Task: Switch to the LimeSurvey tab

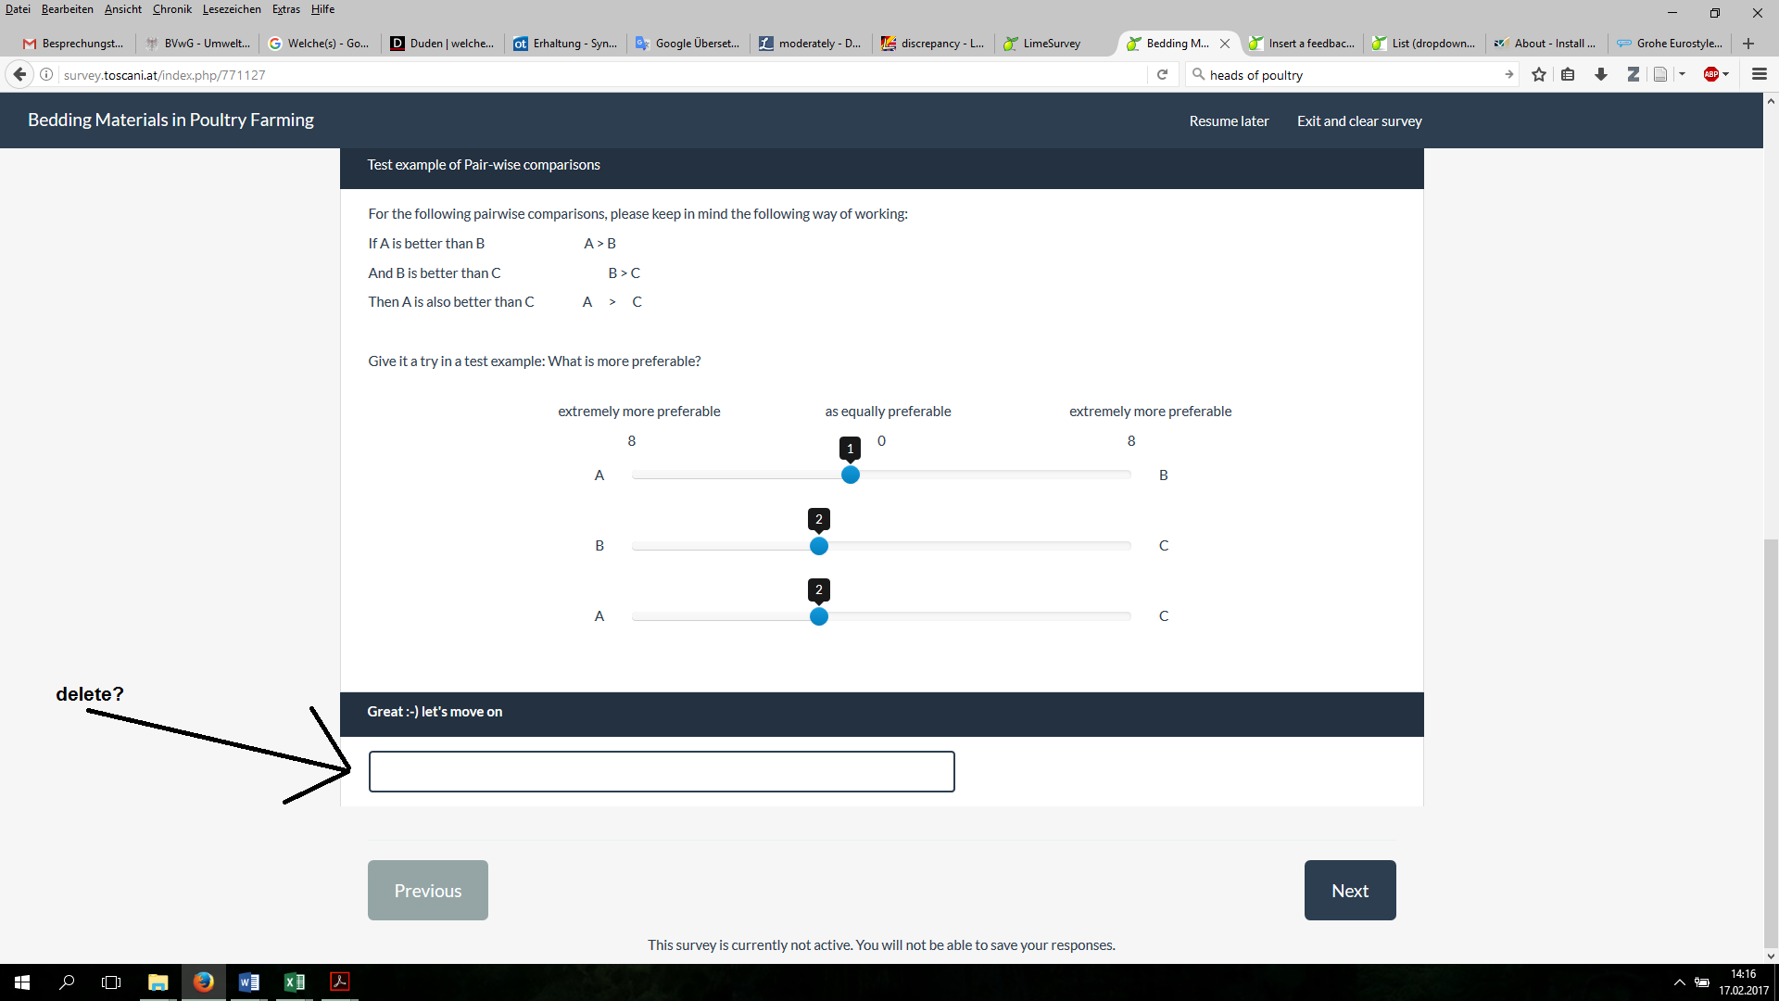Action: [1051, 44]
